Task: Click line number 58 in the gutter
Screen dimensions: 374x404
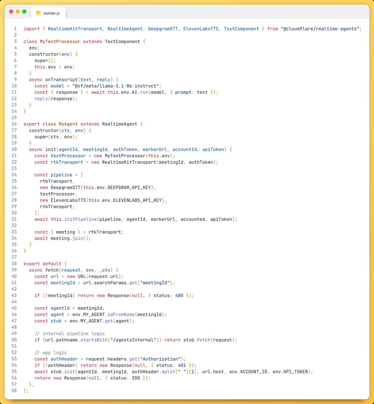Action: pos(14,391)
